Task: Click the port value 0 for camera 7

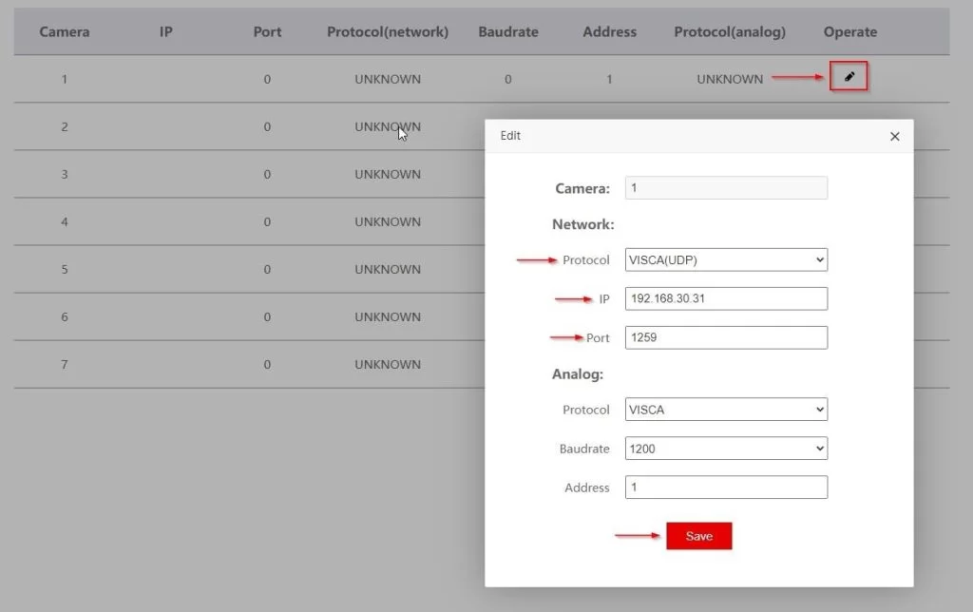Action: [267, 364]
